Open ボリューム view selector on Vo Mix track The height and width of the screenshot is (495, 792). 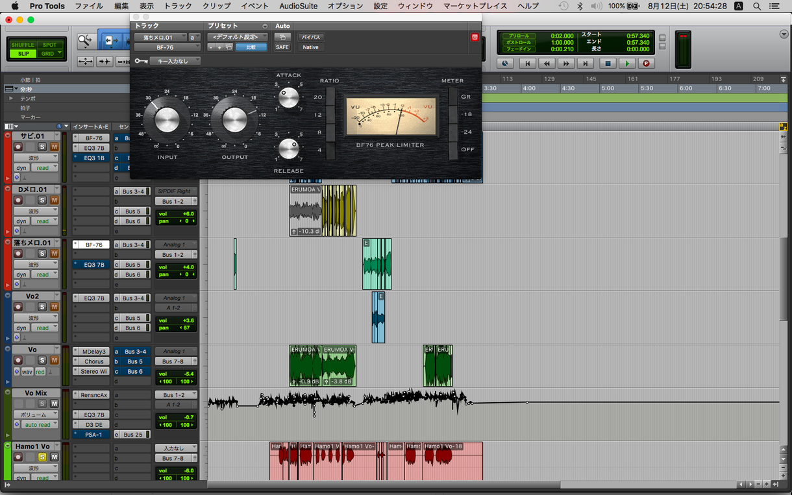(x=36, y=415)
